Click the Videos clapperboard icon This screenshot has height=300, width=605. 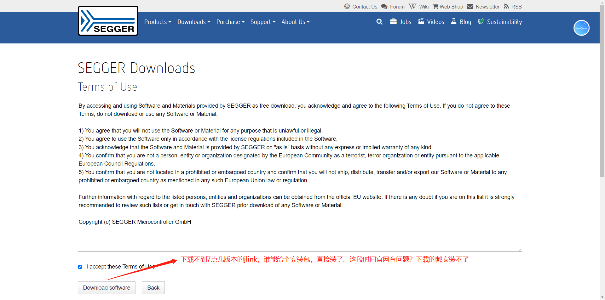click(x=421, y=21)
